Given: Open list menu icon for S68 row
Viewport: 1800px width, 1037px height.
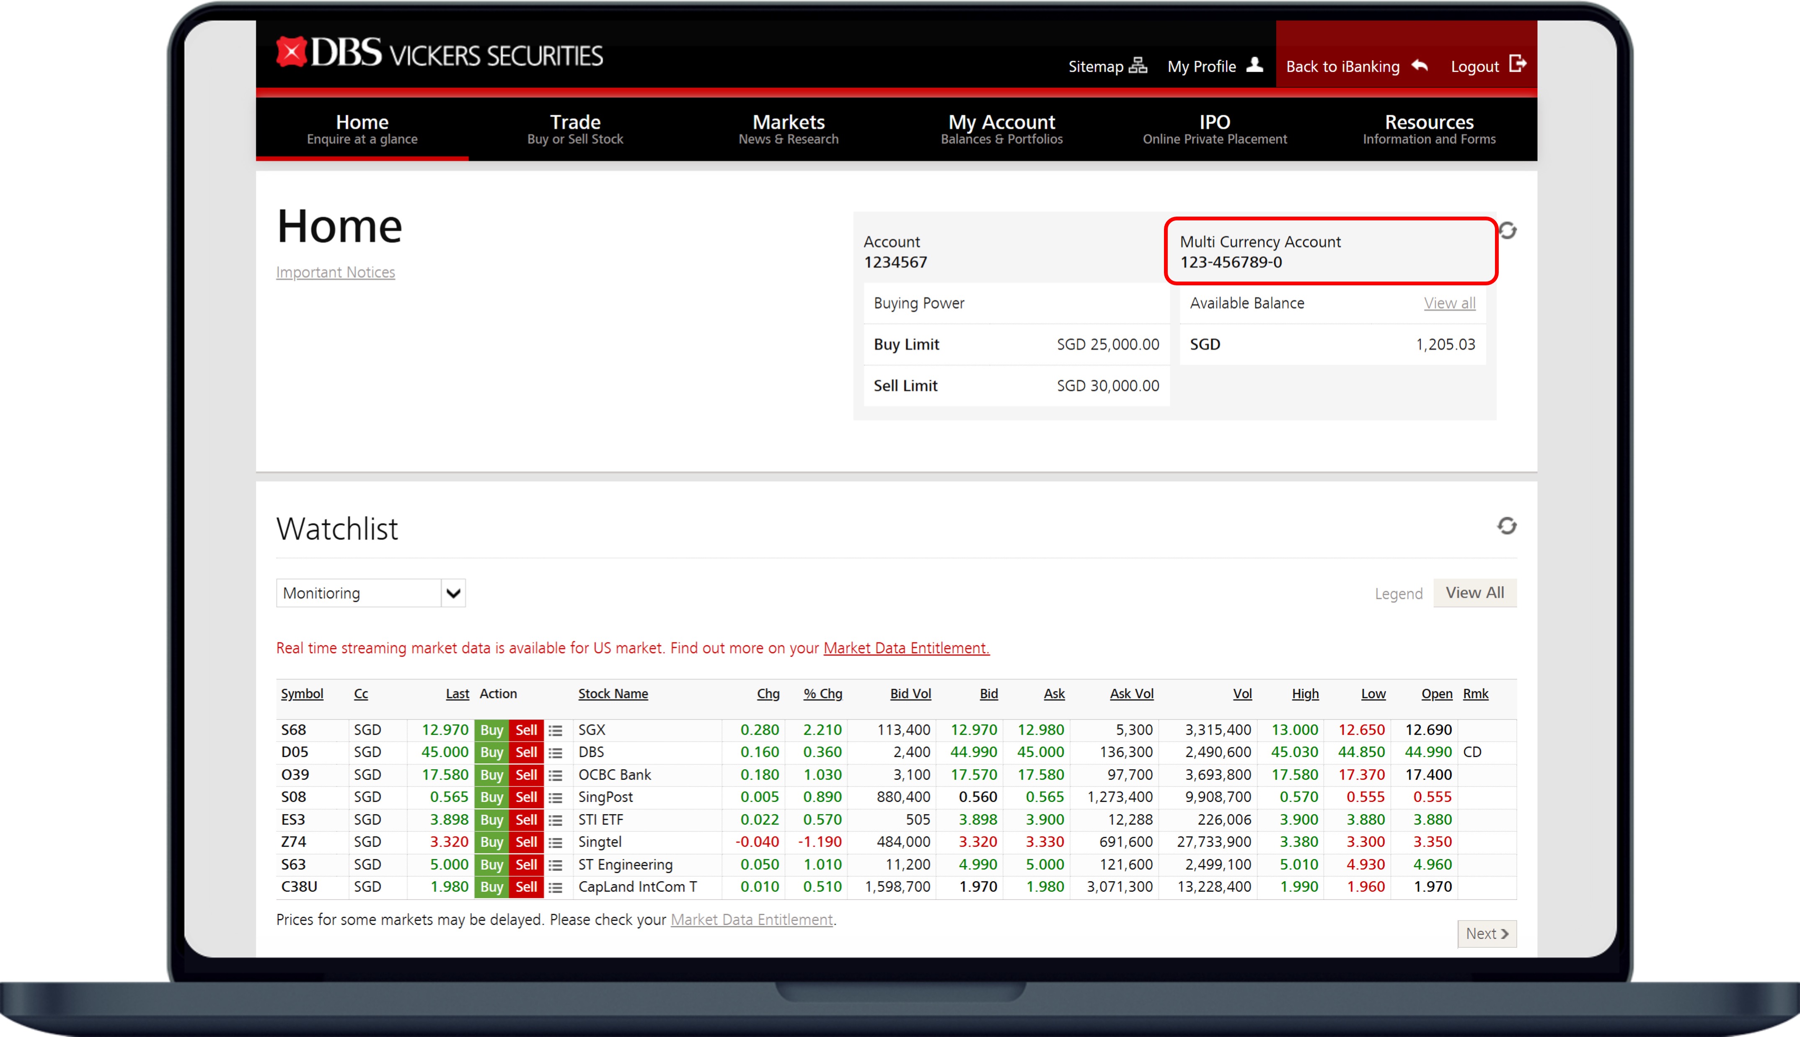Looking at the screenshot, I should coord(556,730).
